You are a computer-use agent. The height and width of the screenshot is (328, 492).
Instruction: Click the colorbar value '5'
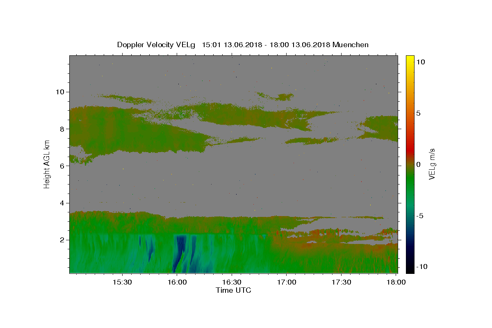pyautogui.click(x=418, y=113)
